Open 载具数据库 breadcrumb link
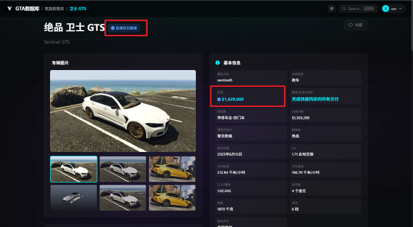 pos(54,9)
